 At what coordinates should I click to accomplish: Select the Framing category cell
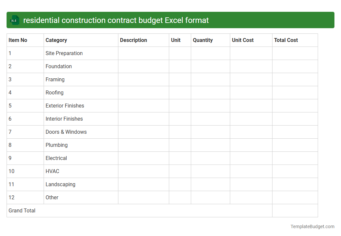pyautogui.click(x=55, y=79)
